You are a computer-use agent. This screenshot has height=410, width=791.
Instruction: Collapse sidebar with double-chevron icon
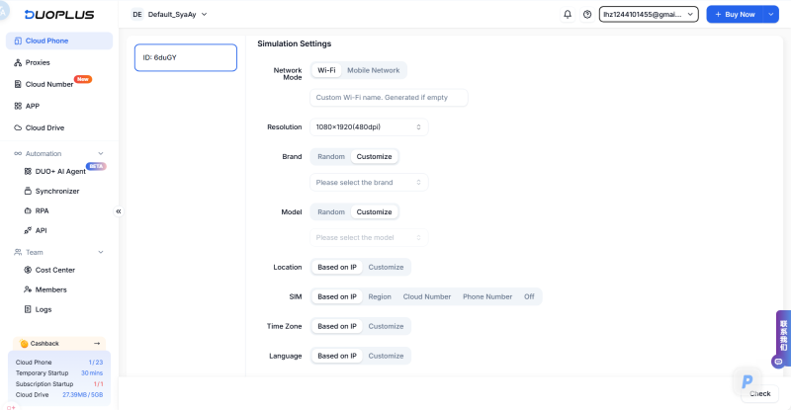(119, 211)
